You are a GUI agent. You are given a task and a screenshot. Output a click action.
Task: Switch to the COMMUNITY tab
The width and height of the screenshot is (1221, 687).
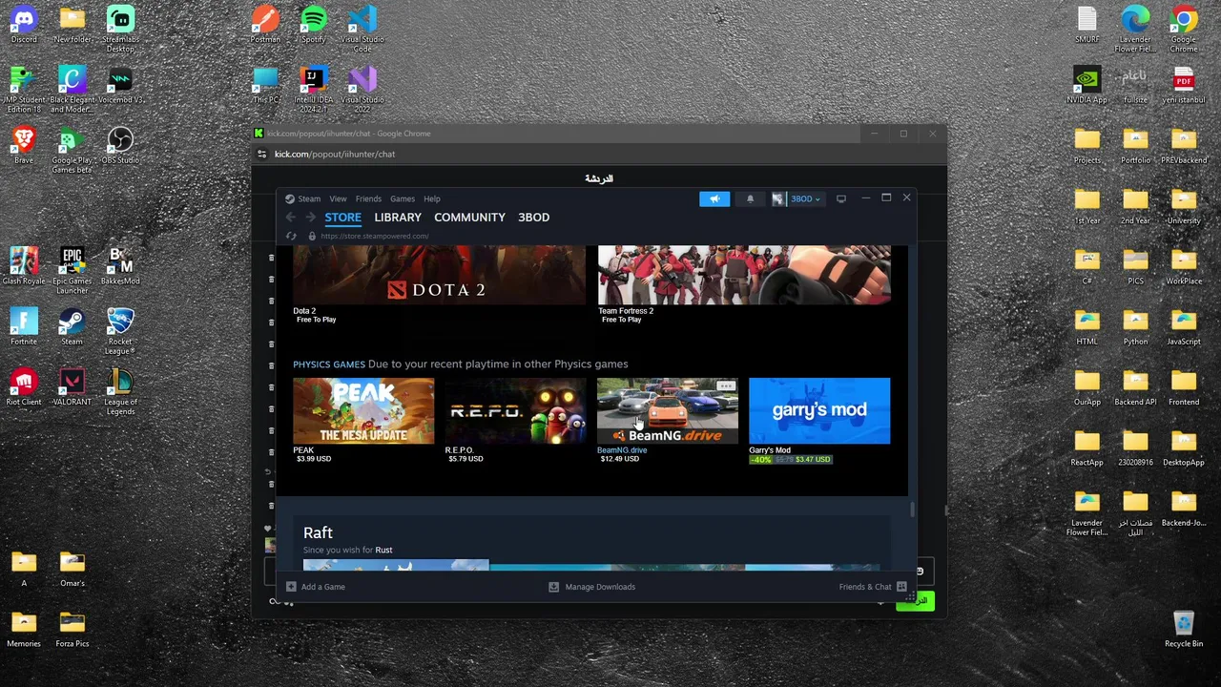point(469,218)
